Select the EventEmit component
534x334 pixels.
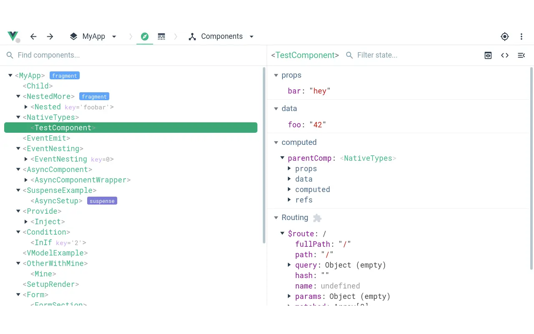click(46, 138)
